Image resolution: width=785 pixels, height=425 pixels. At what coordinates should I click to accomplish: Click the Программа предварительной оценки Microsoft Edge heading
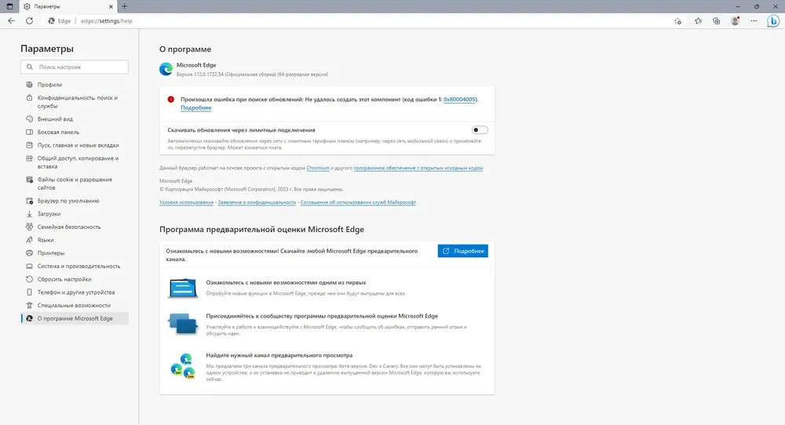(x=262, y=230)
